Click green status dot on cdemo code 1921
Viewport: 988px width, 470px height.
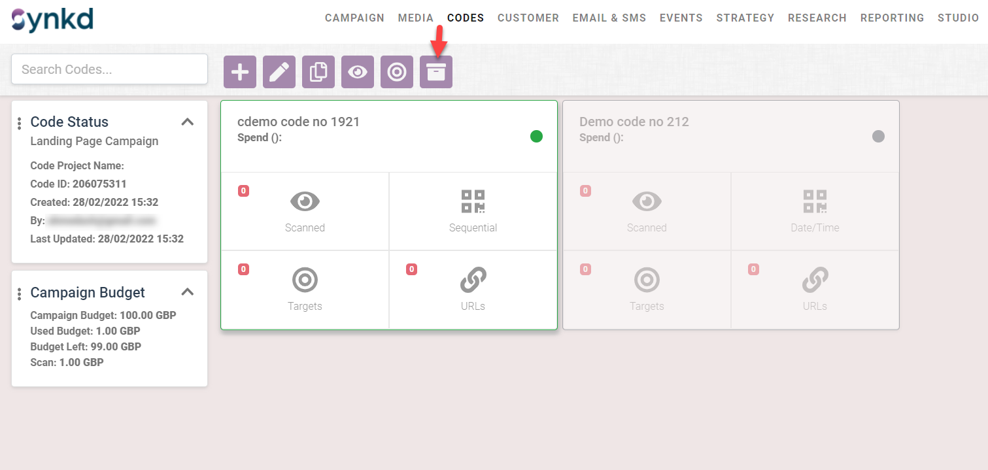click(x=536, y=137)
